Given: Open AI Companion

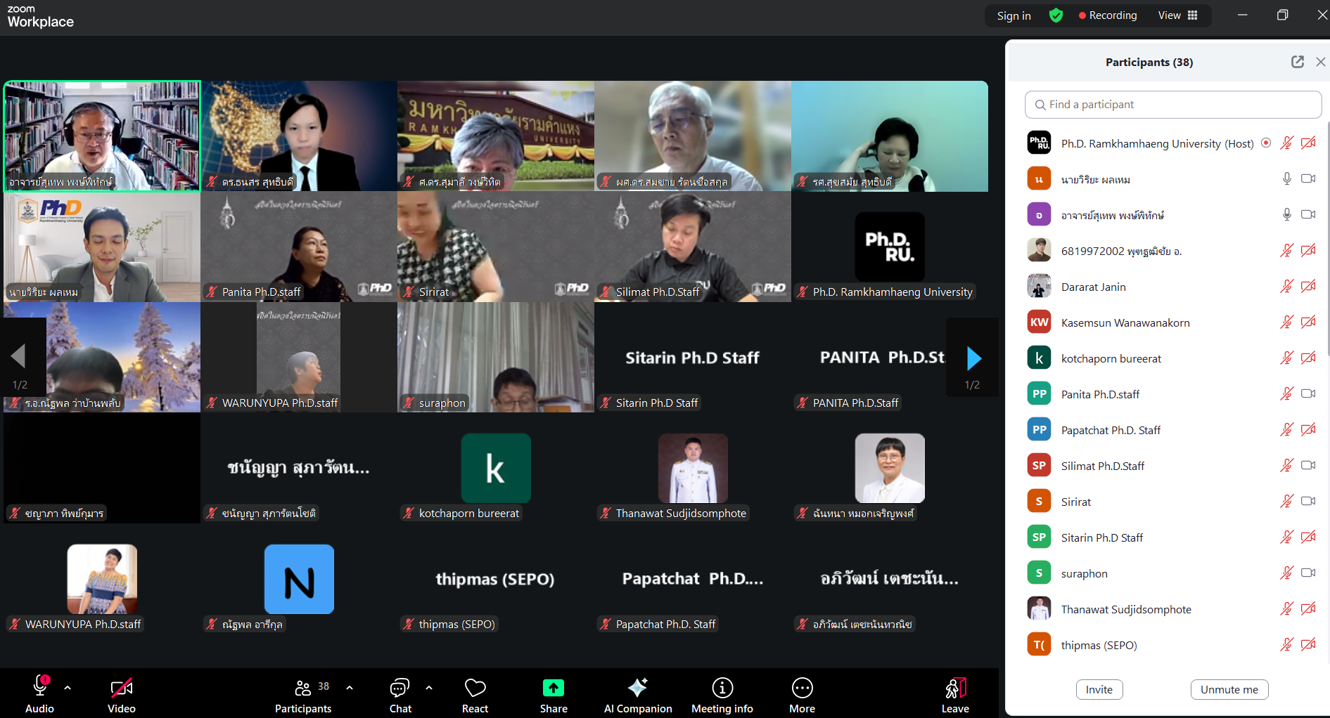Looking at the screenshot, I should pyautogui.click(x=637, y=695).
